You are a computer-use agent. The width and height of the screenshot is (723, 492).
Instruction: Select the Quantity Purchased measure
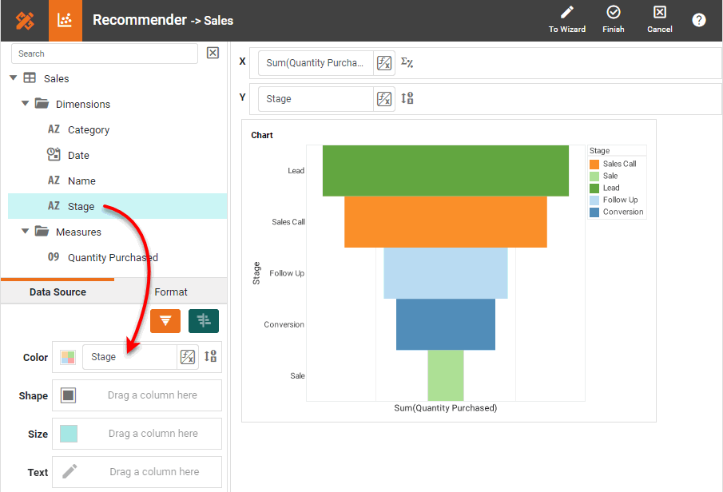click(x=112, y=257)
